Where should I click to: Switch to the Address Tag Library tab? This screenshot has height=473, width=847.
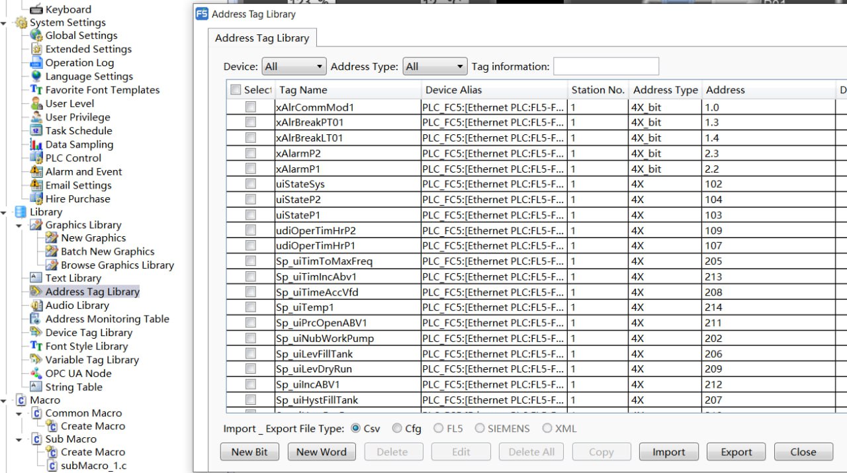(262, 38)
